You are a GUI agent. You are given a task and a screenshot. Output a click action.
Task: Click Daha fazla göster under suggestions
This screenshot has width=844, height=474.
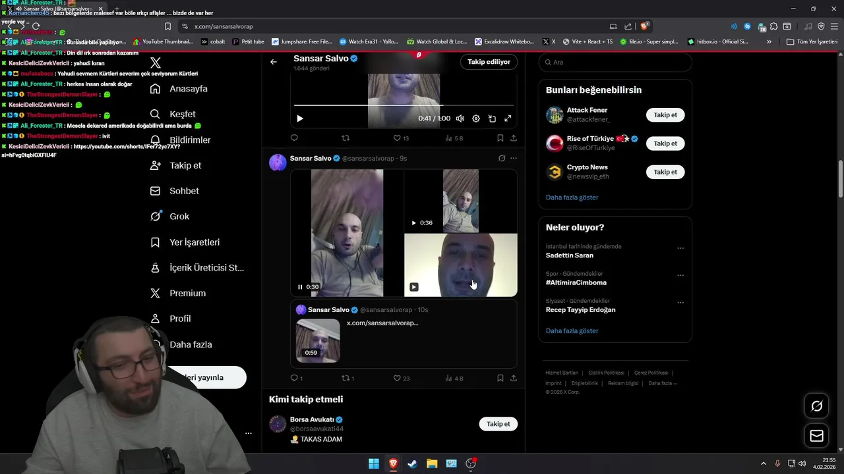point(572,197)
